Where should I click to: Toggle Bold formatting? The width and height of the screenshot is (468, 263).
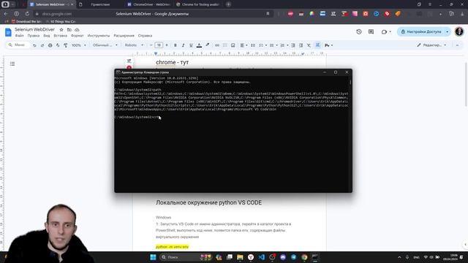point(175,45)
